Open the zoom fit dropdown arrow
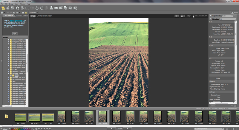The width and height of the screenshot is (239, 130). tap(190, 16)
